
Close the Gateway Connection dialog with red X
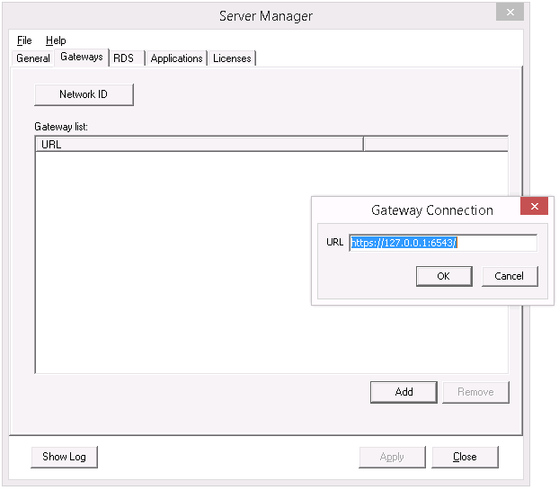coord(535,208)
